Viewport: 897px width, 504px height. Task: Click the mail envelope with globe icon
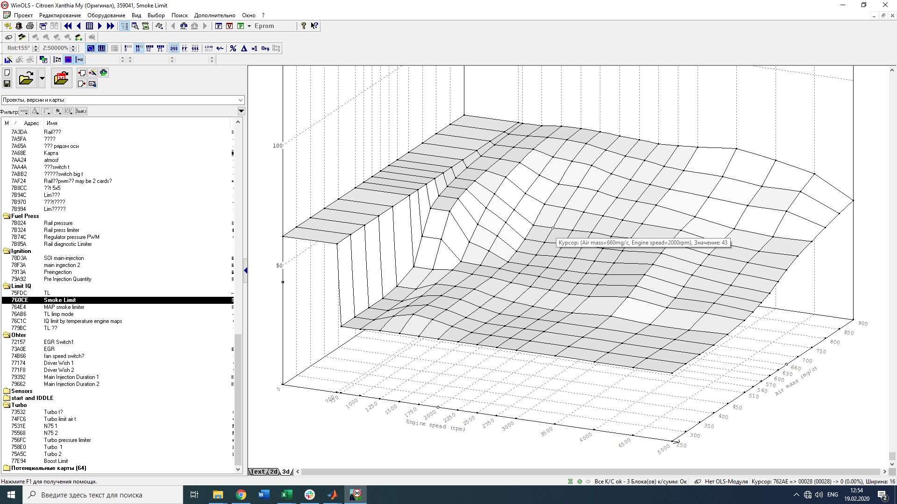click(93, 84)
